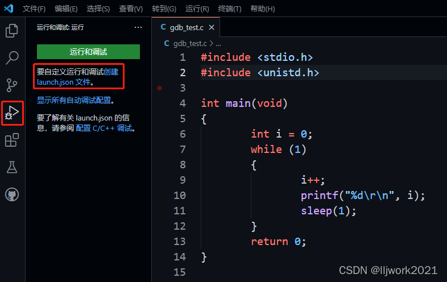
Task: Open the 终端(T) menu
Action: 230,9
